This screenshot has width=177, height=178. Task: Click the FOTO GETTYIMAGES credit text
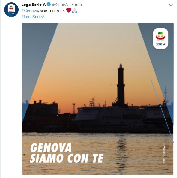pyautogui.click(x=164, y=153)
